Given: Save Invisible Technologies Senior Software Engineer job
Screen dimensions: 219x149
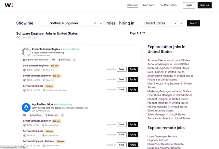Looking at the screenshot, I should (122, 79).
